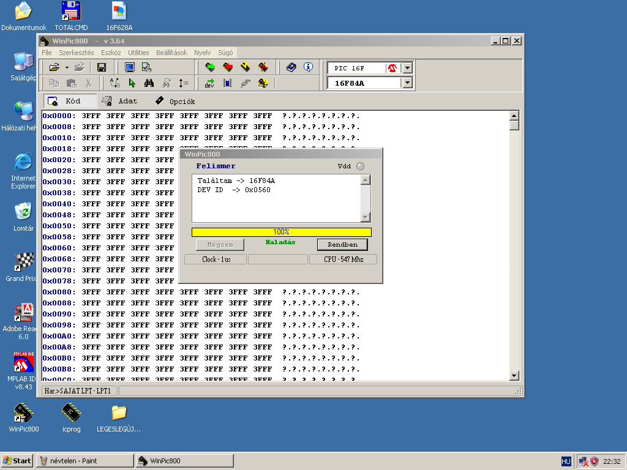Open the TOTALCMD desktop shortcut
627x470 pixels.
[71, 16]
